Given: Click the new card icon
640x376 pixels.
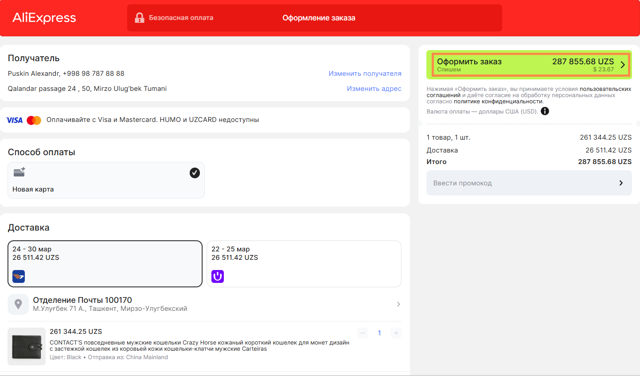Looking at the screenshot, I should [x=19, y=172].
